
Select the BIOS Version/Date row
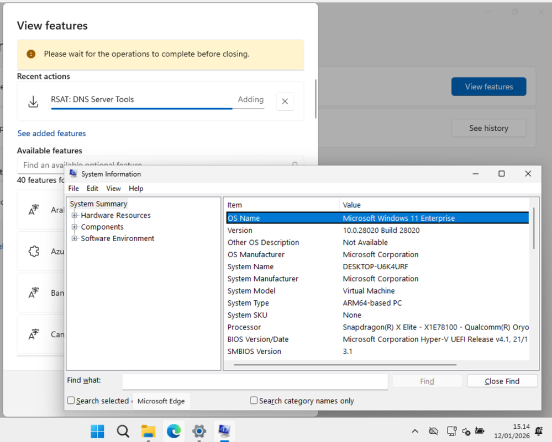point(377,339)
